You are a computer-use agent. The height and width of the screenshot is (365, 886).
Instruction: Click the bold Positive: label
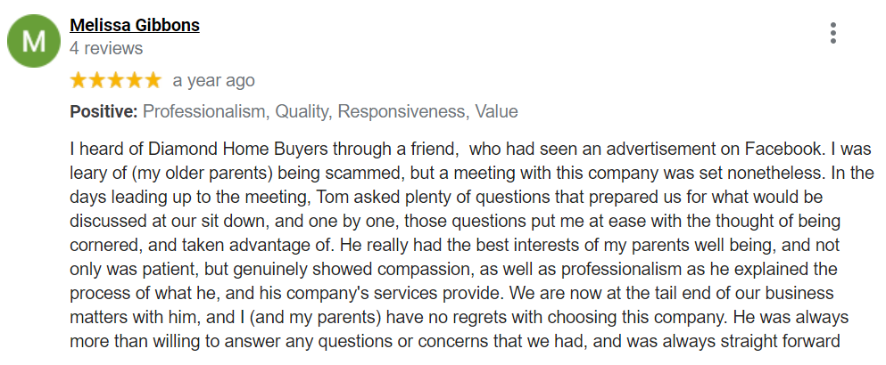pos(104,111)
